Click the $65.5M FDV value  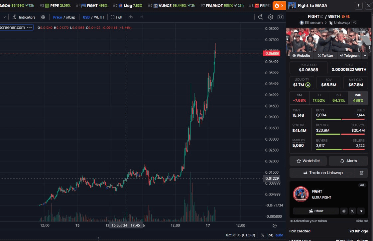click(329, 85)
